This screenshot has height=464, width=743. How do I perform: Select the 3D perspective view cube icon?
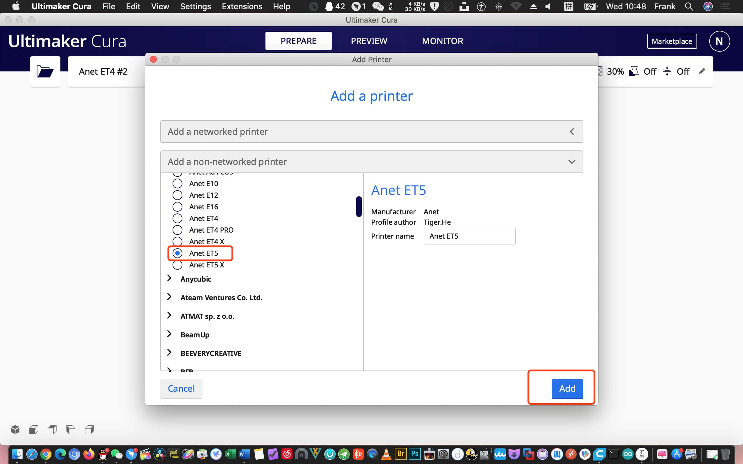point(15,430)
